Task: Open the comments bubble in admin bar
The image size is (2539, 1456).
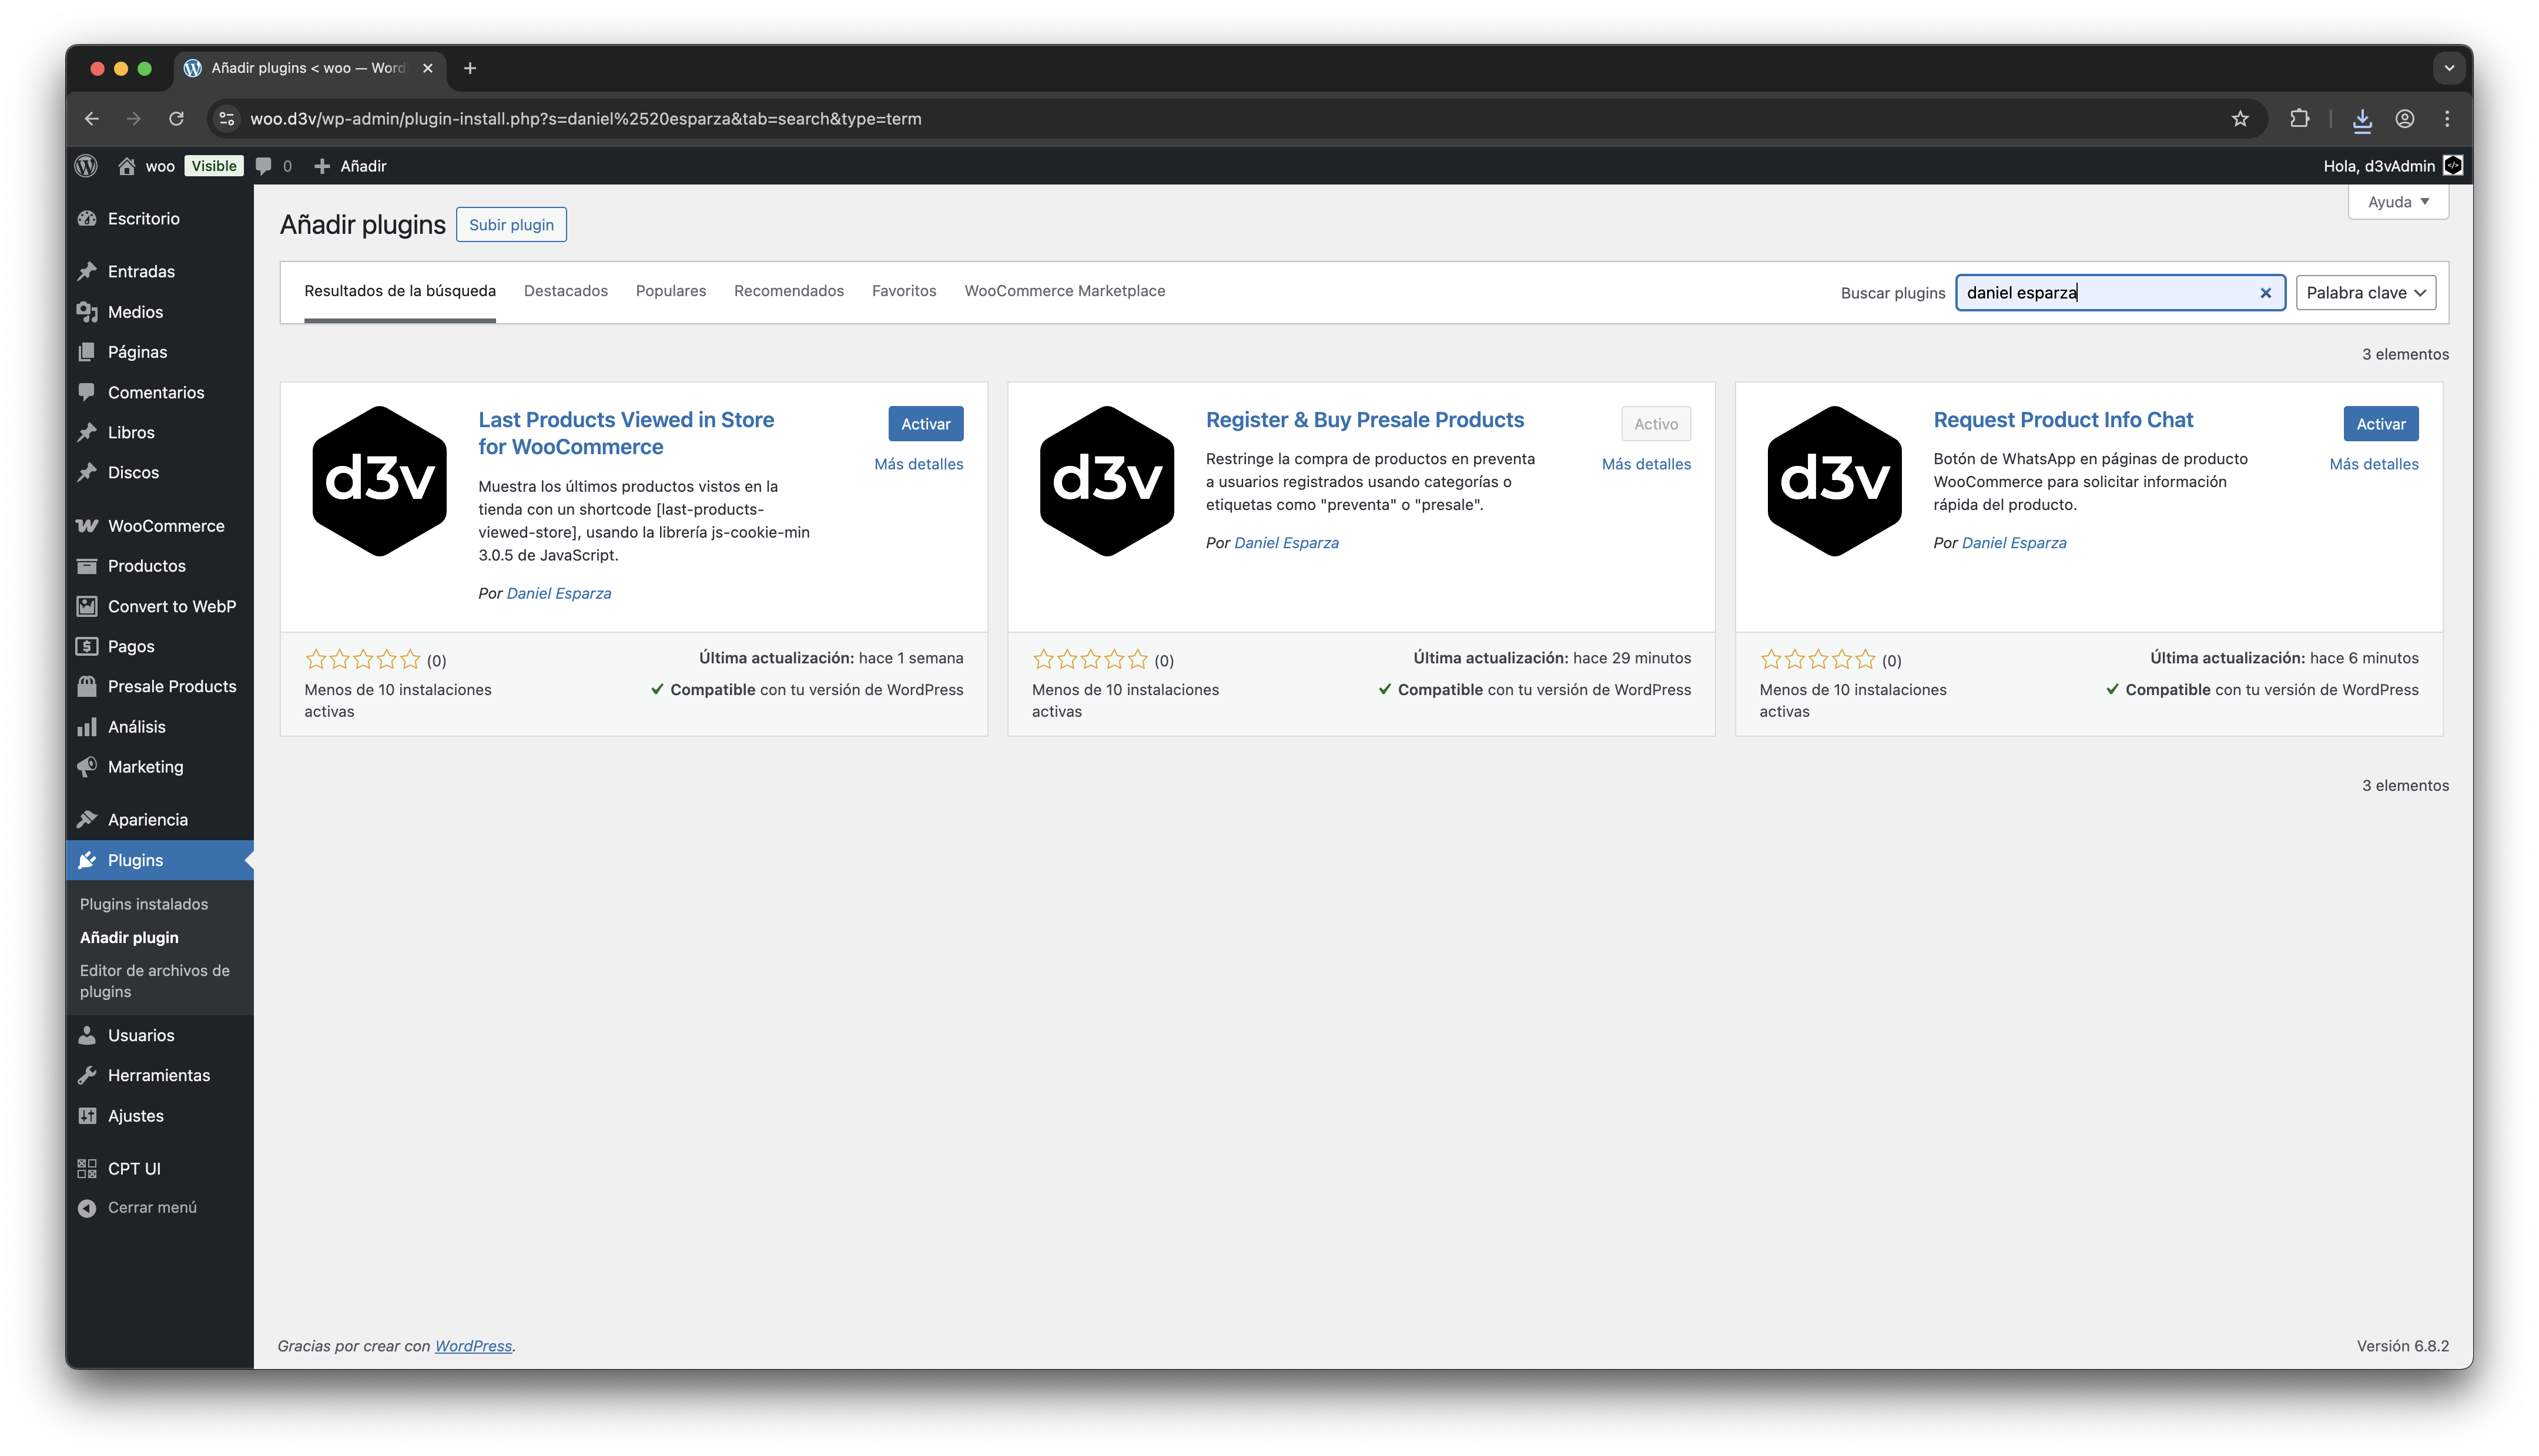Action: click(264, 166)
